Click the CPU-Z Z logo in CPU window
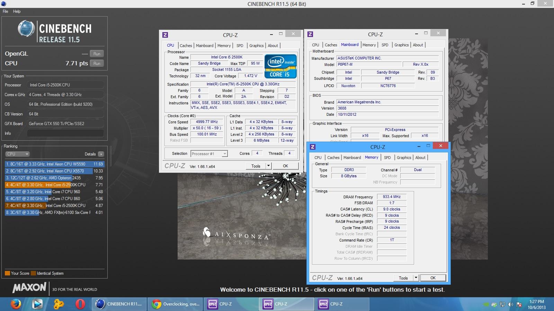Image resolution: width=554 pixels, height=311 pixels. [x=165, y=35]
